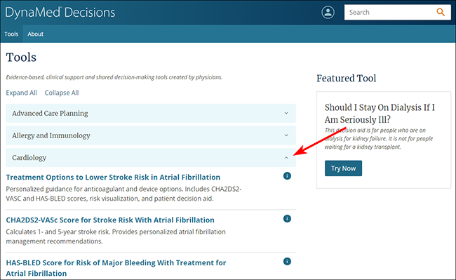Click the Try Now button
Screen dimensions: 456x280
pos(343,168)
